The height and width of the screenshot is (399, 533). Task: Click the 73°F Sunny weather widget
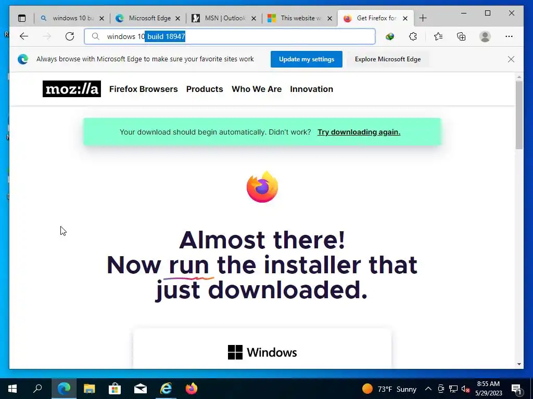pos(389,389)
